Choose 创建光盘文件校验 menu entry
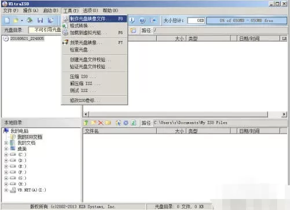This screenshot has width=290, height=210. click(94, 60)
